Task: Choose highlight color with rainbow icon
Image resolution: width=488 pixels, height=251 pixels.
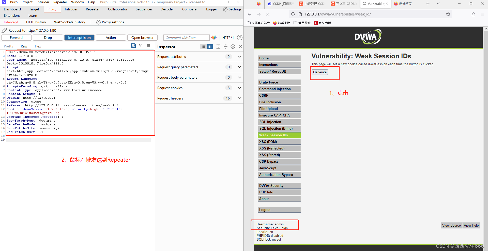Action: pos(214,38)
